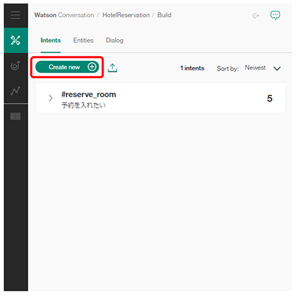Open the hamburger menu in sidebar
This screenshot has height=296, width=303.
click(x=15, y=15)
